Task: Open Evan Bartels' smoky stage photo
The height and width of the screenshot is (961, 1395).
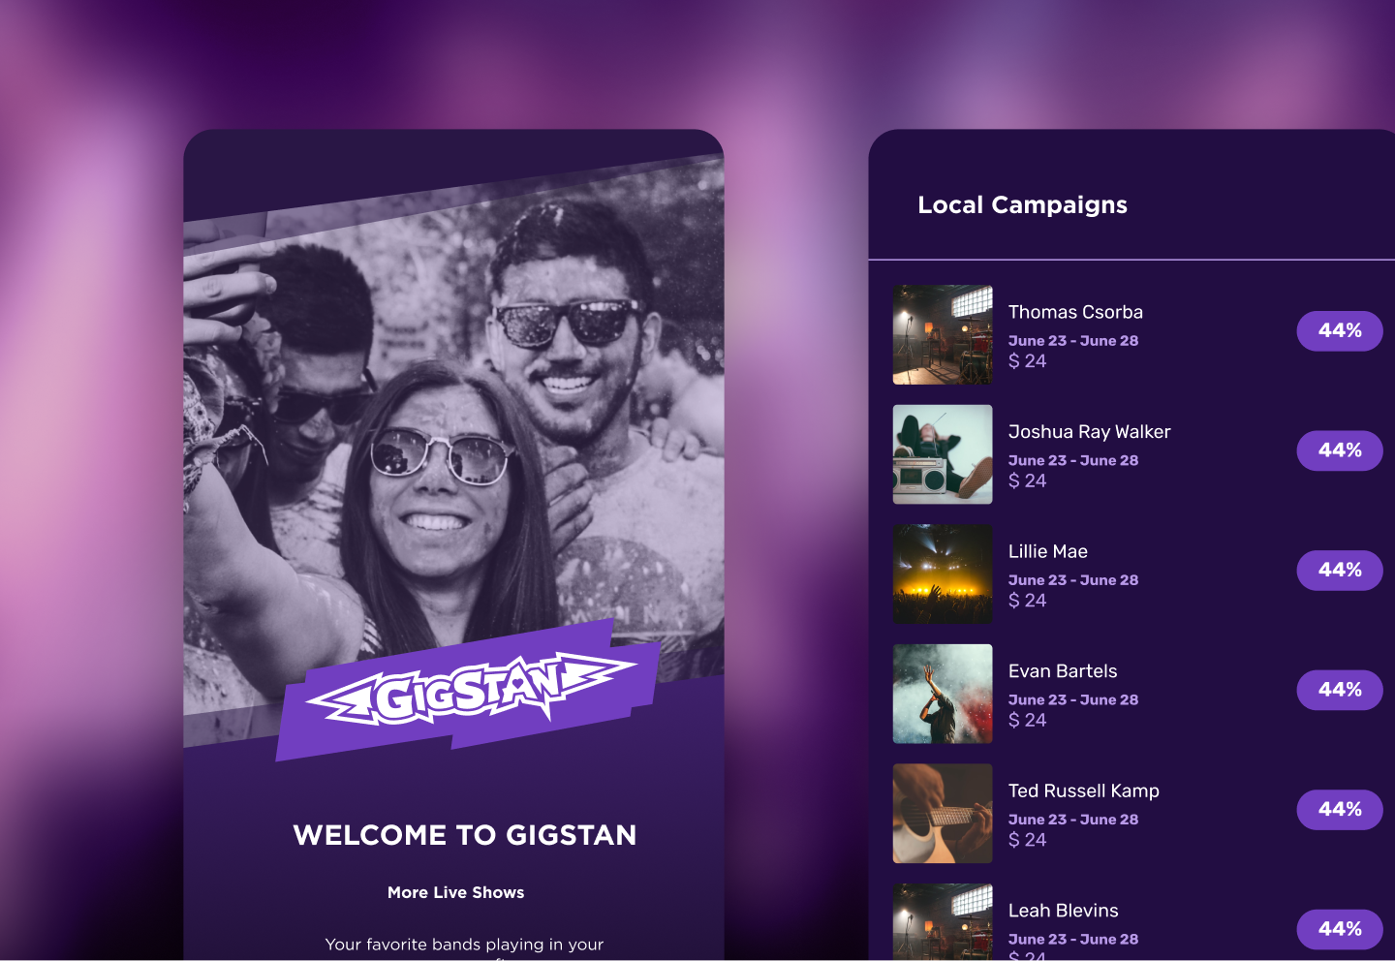Action: pos(942,694)
